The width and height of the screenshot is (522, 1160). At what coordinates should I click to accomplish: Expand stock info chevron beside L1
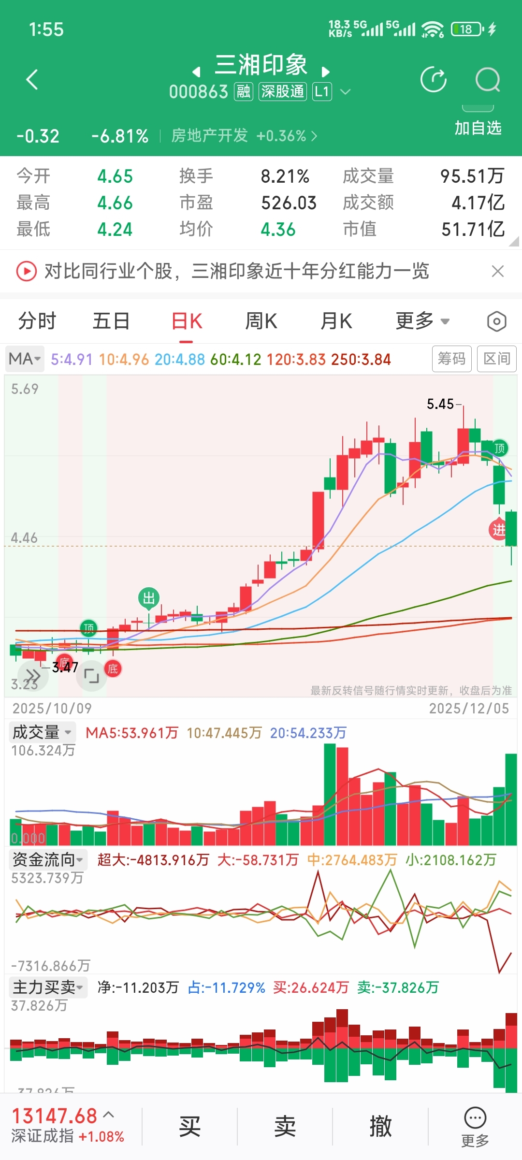[345, 92]
